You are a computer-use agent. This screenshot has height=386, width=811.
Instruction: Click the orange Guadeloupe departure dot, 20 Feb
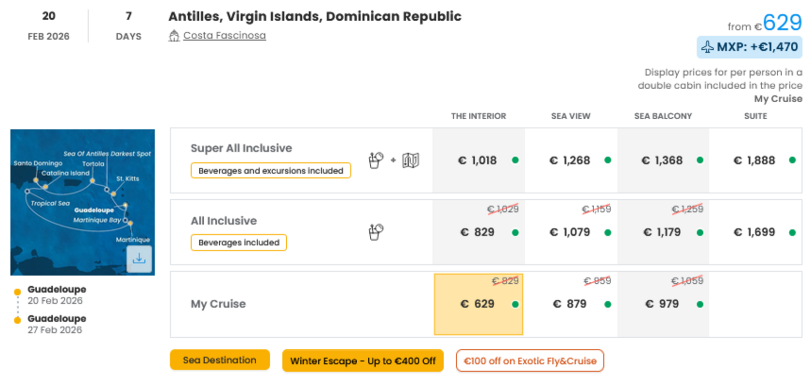click(x=17, y=292)
